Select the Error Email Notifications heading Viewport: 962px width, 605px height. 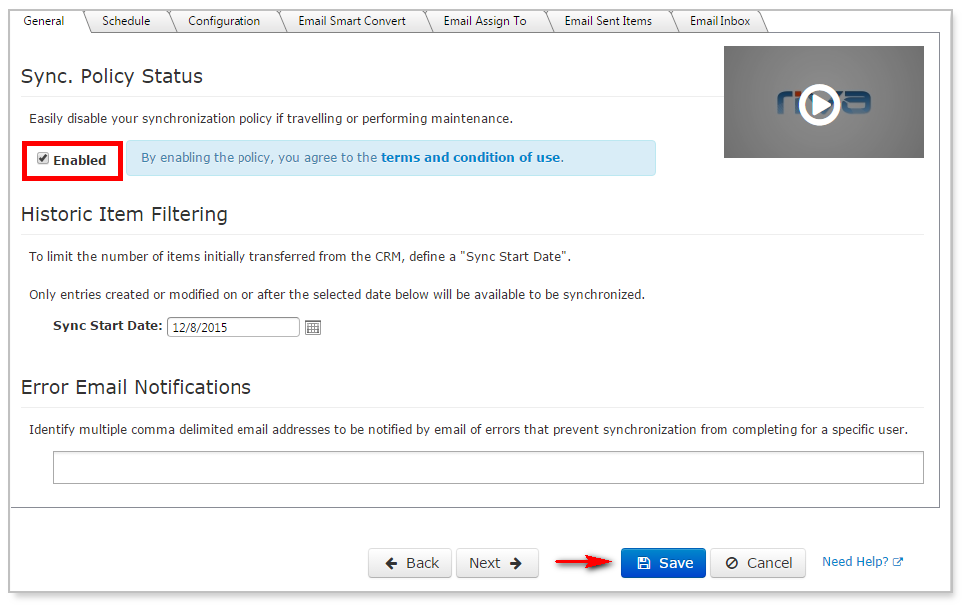(136, 388)
